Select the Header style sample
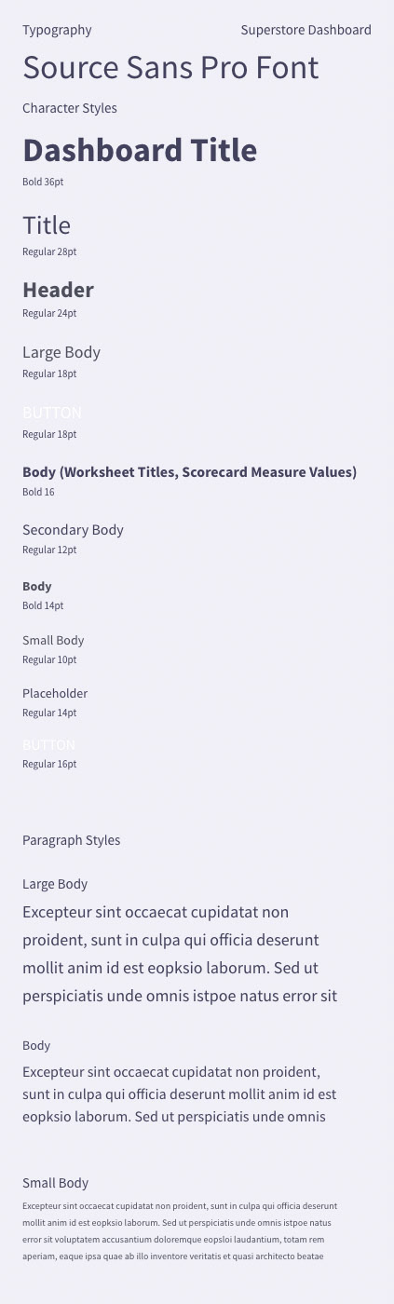This screenshot has height=1304, width=394. (x=58, y=290)
